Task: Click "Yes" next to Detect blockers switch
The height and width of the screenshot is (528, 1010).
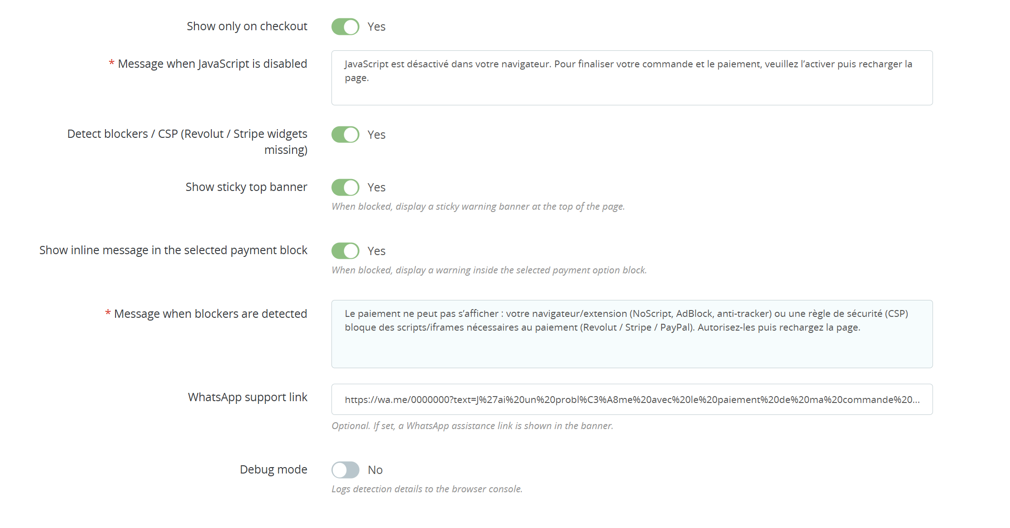Action: (376, 135)
